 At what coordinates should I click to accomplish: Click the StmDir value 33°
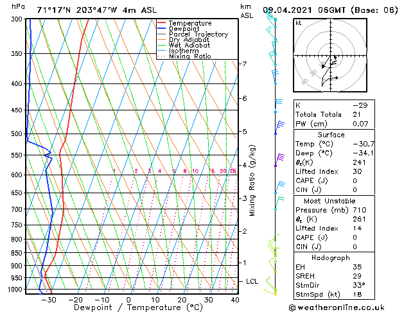click(359, 286)
